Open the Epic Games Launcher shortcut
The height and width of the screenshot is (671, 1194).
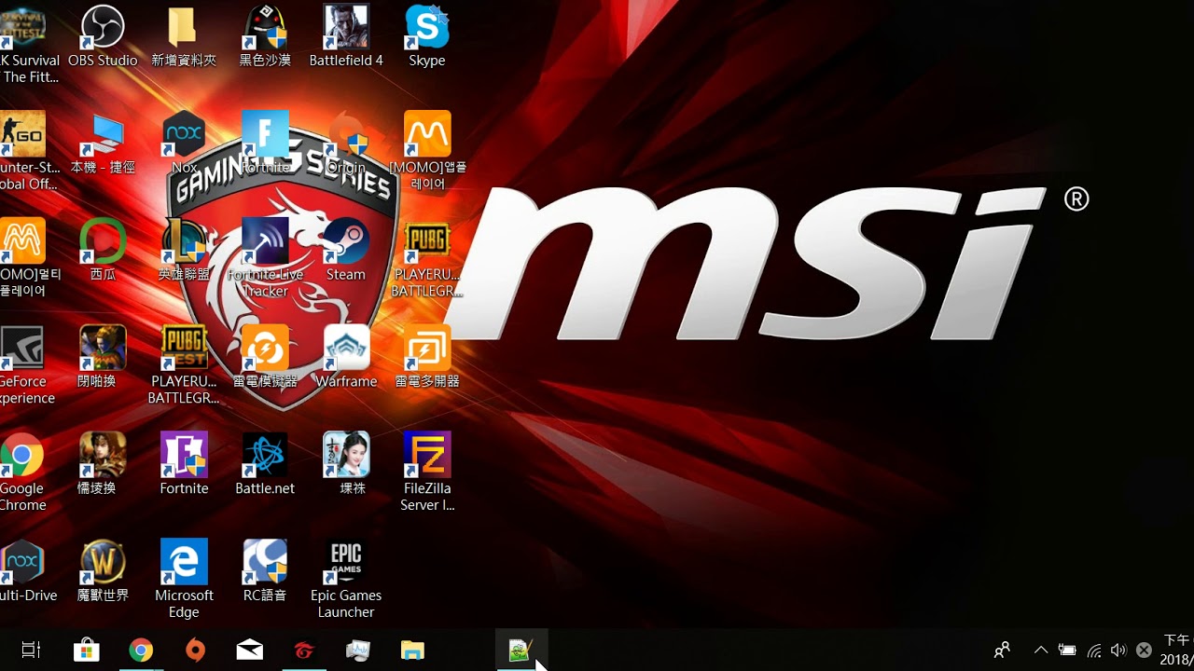[346, 580]
